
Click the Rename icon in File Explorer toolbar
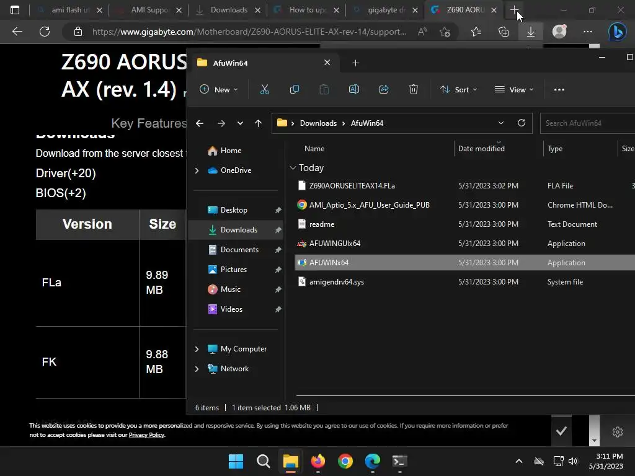(x=354, y=89)
